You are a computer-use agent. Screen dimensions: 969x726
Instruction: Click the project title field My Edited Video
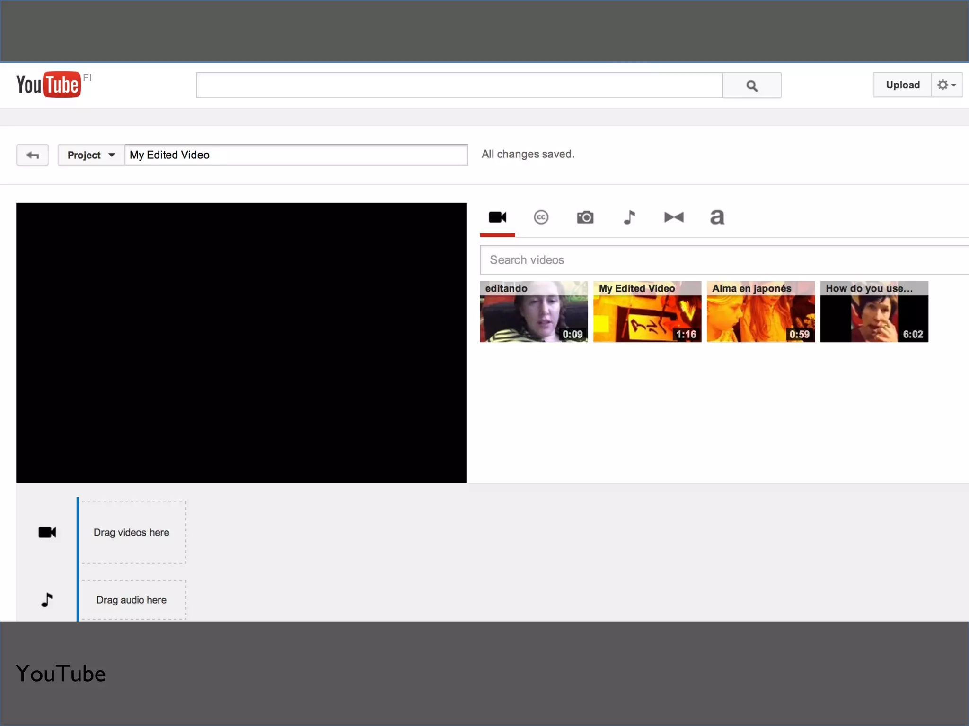(296, 155)
